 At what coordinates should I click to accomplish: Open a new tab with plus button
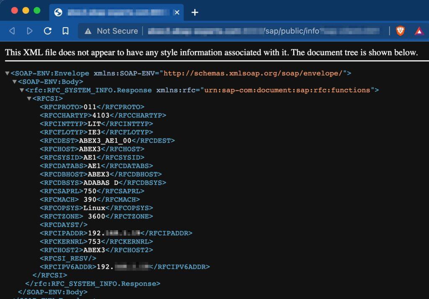(x=194, y=13)
